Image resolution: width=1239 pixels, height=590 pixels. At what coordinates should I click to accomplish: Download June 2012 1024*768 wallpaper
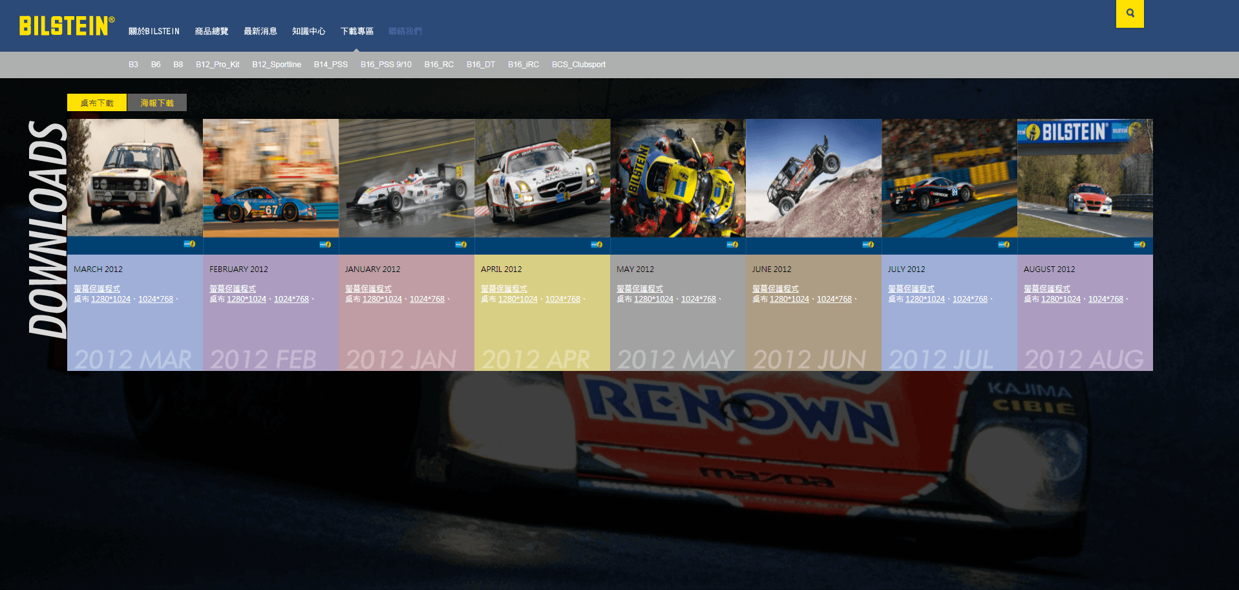[834, 299]
